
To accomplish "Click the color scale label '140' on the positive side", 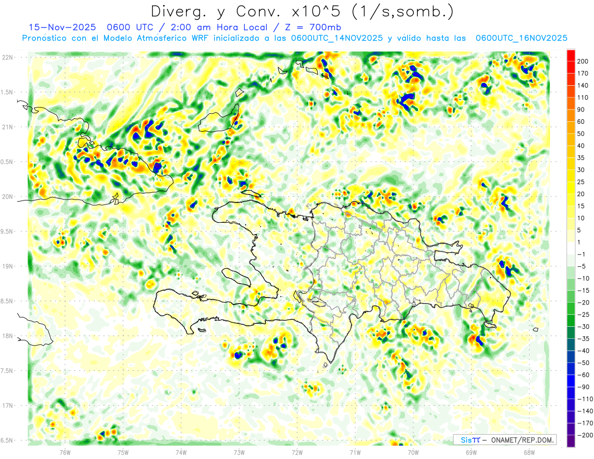I will pos(583,85).
